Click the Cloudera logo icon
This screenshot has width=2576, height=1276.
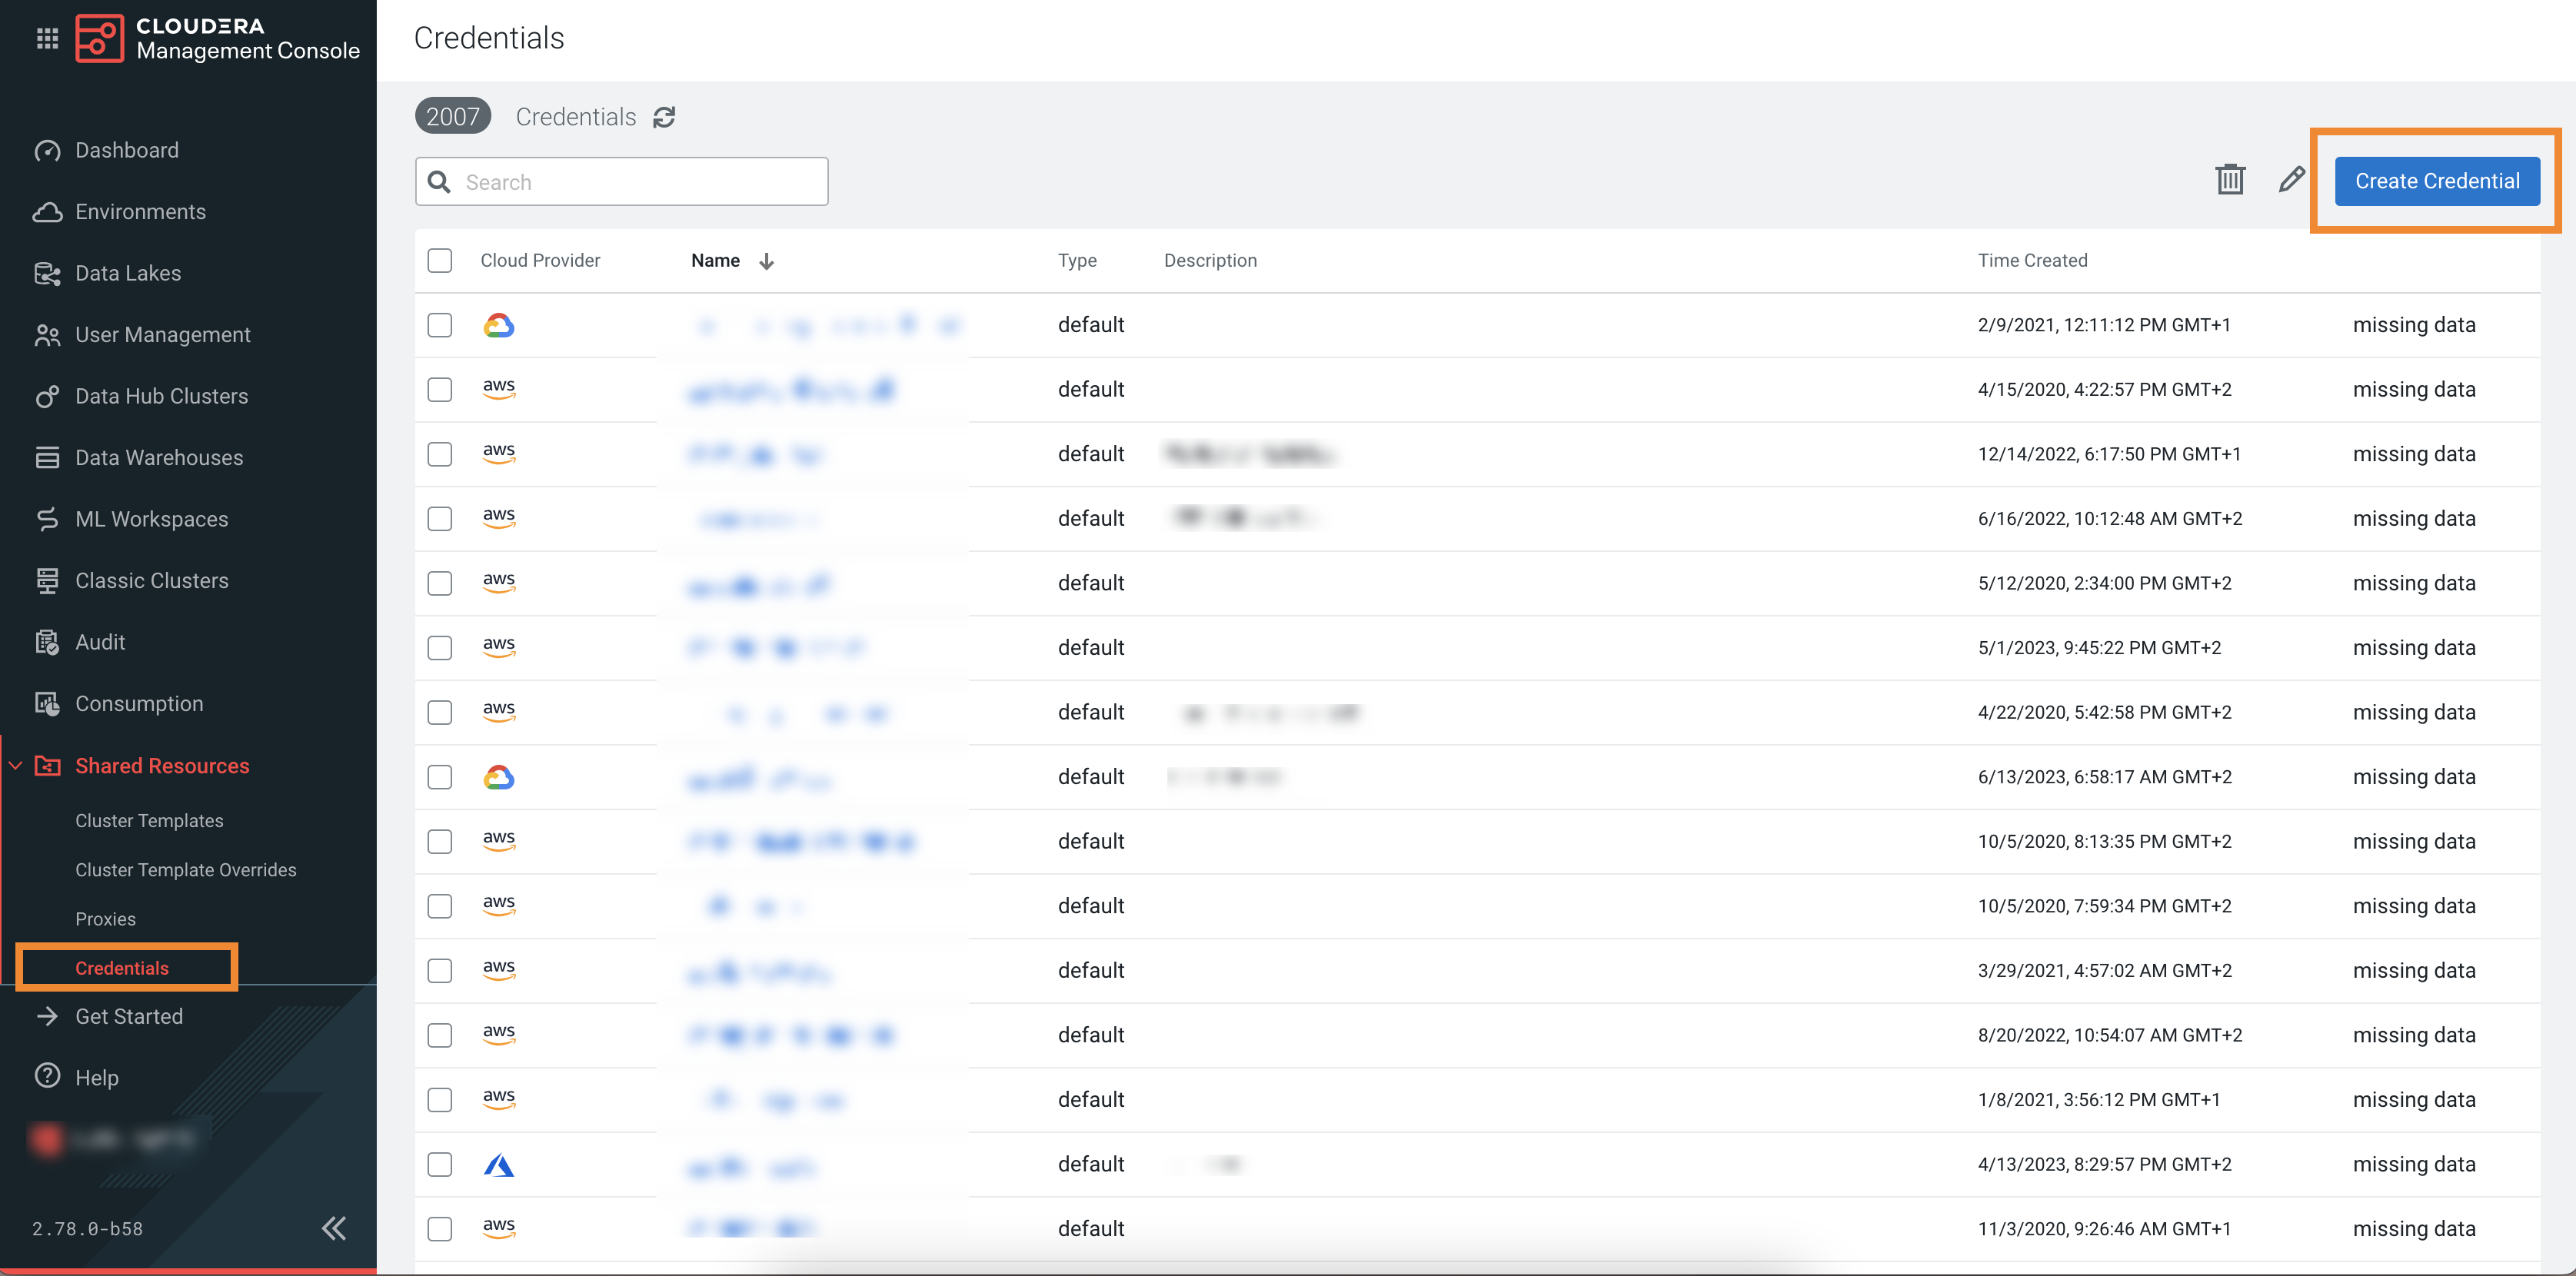pyautogui.click(x=100, y=38)
